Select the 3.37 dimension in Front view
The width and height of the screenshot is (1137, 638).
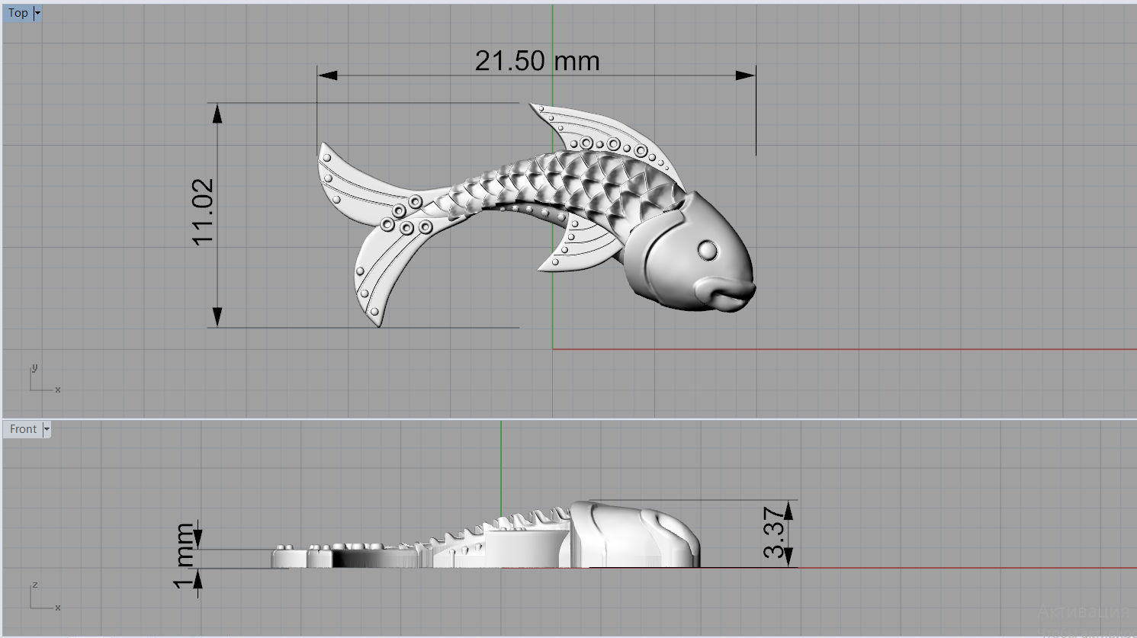773,533
